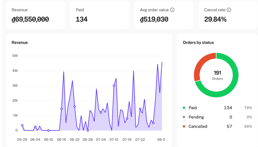Viewport: 258px width, 147px height.
Task: Click the Pending count 0
Action: 231,117
